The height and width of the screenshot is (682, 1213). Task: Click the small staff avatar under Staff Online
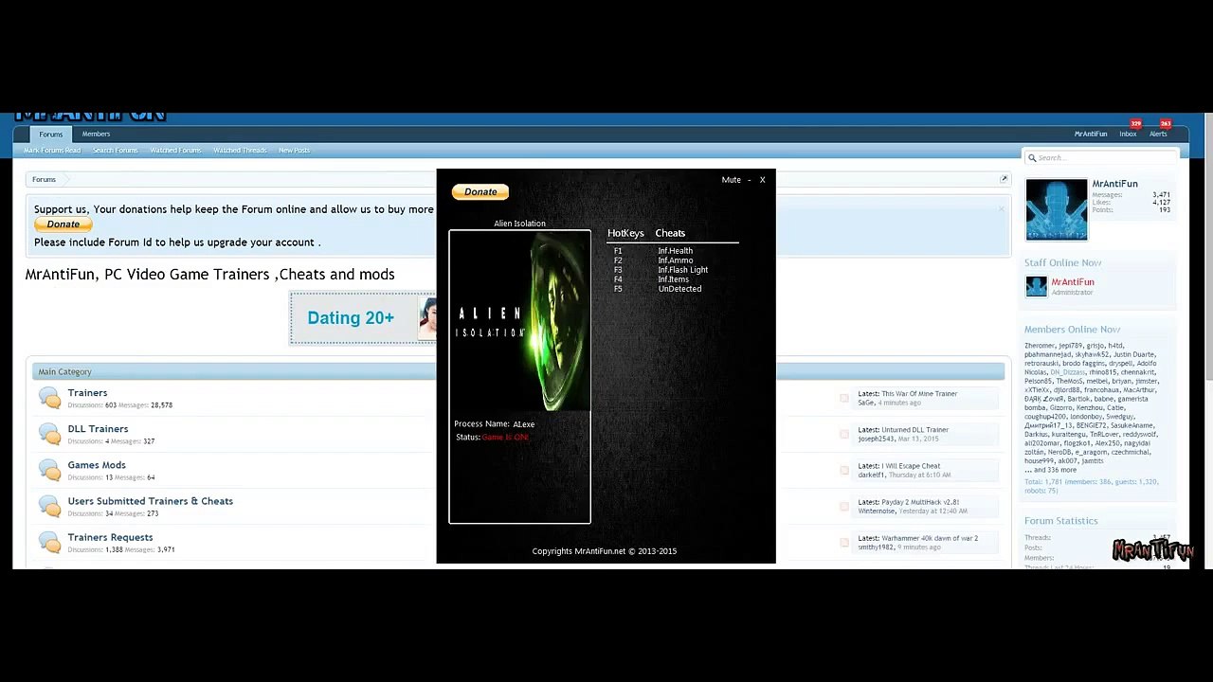point(1036,286)
